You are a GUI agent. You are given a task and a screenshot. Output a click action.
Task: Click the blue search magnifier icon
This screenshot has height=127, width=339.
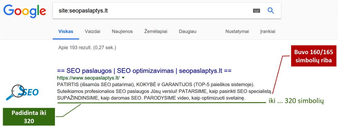coord(271,10)
